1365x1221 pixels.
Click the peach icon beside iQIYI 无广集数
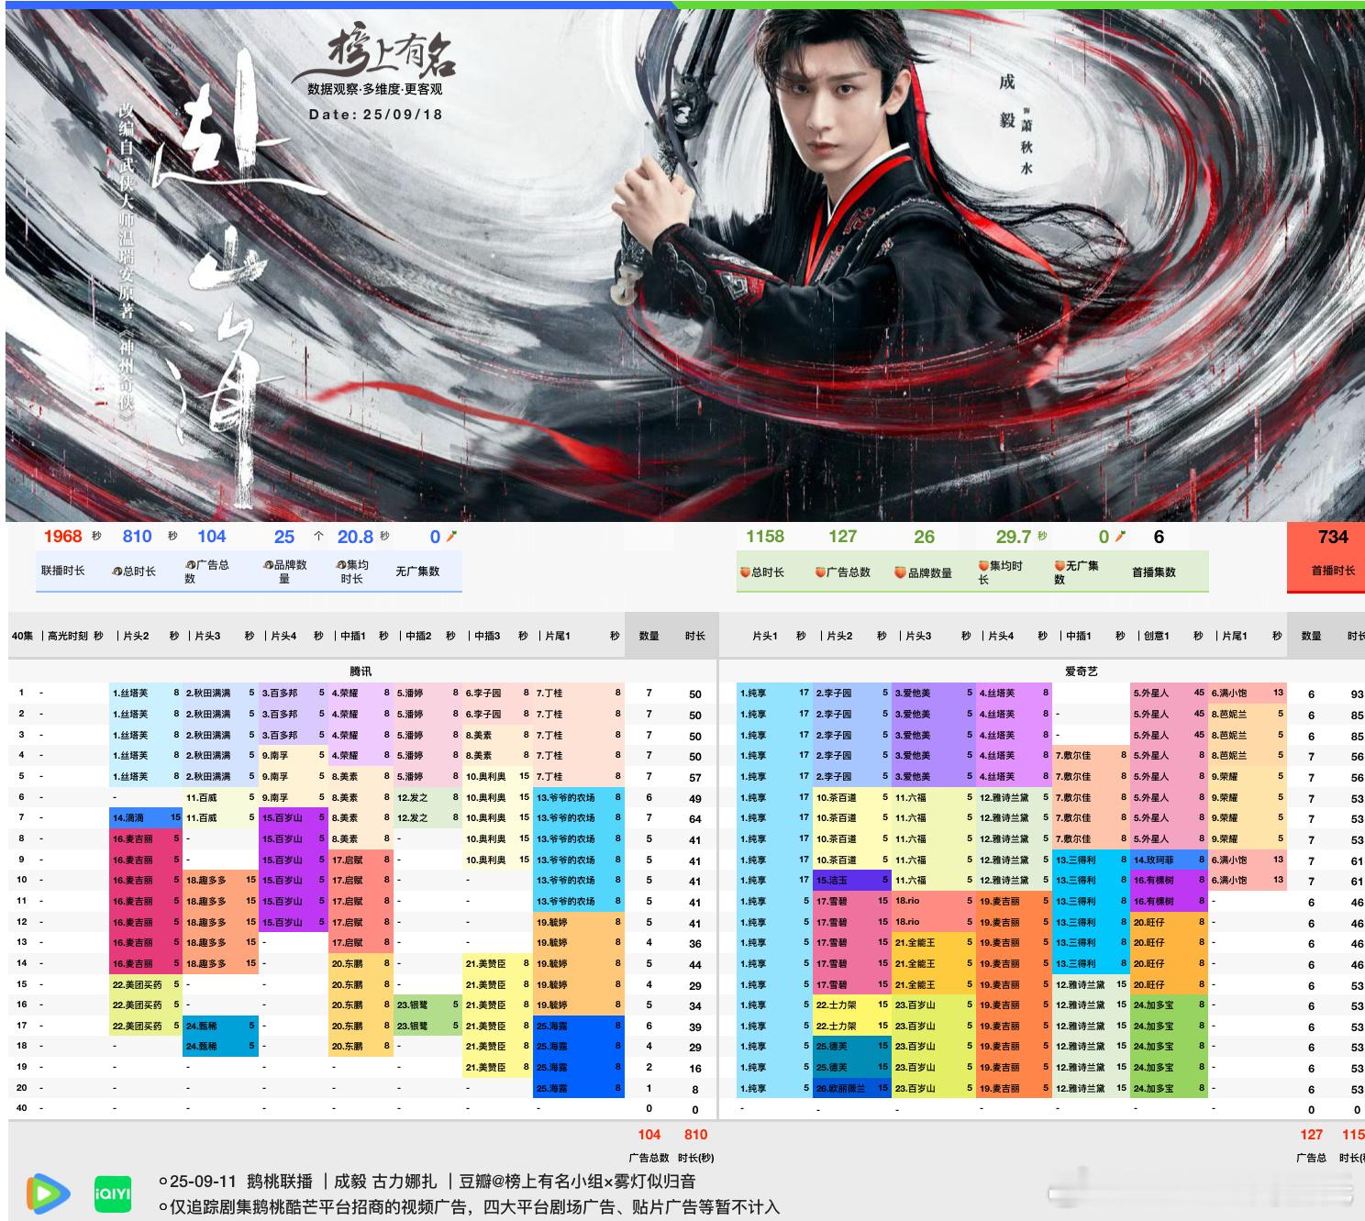click(1060, 566)
